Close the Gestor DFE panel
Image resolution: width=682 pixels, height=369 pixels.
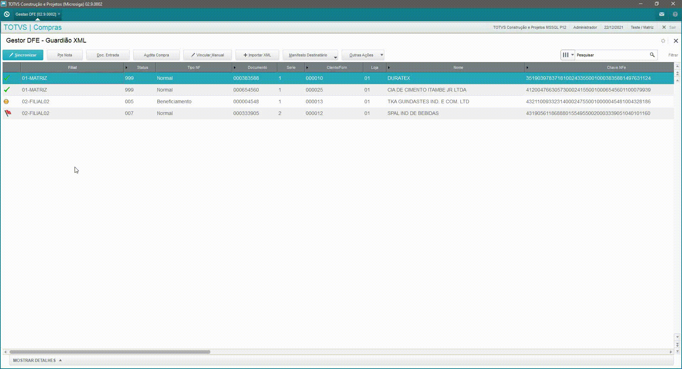tap(676, 41)
